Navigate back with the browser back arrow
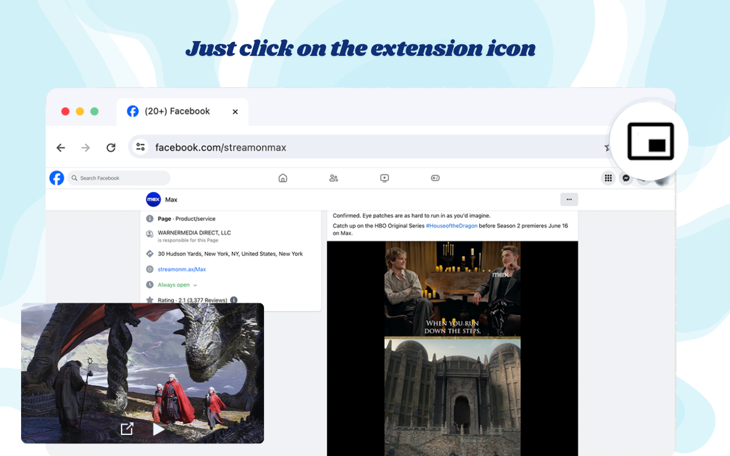730x456 pixels. [x=60, y=147]
